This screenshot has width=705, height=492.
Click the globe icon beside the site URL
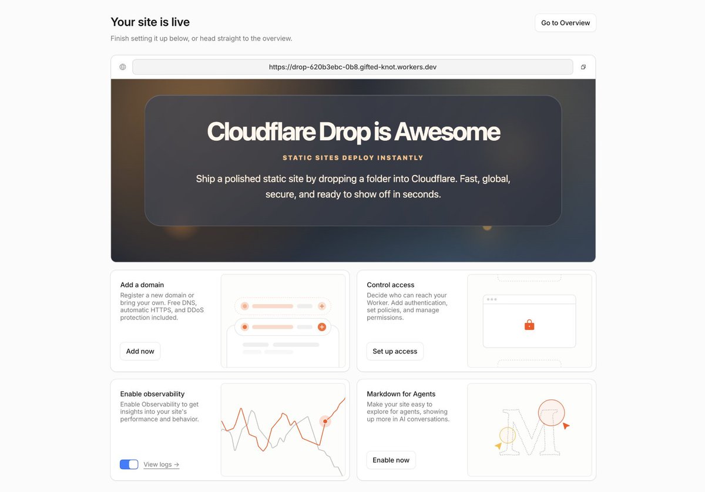tap(123, 67)
